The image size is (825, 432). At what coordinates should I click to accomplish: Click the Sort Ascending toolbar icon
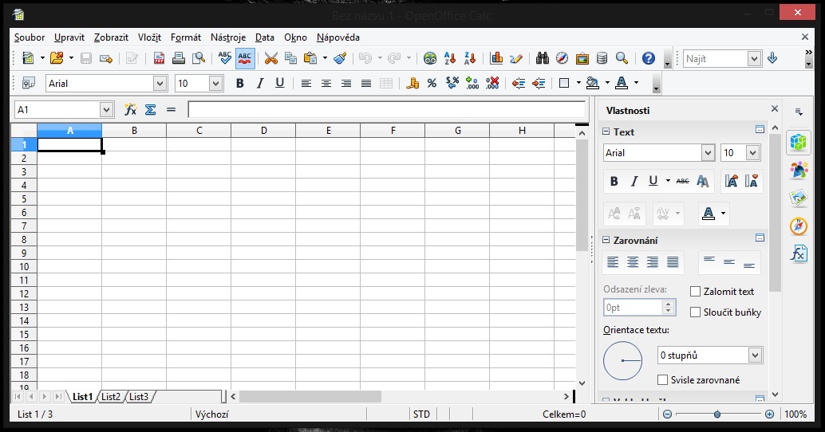[450, 58]
